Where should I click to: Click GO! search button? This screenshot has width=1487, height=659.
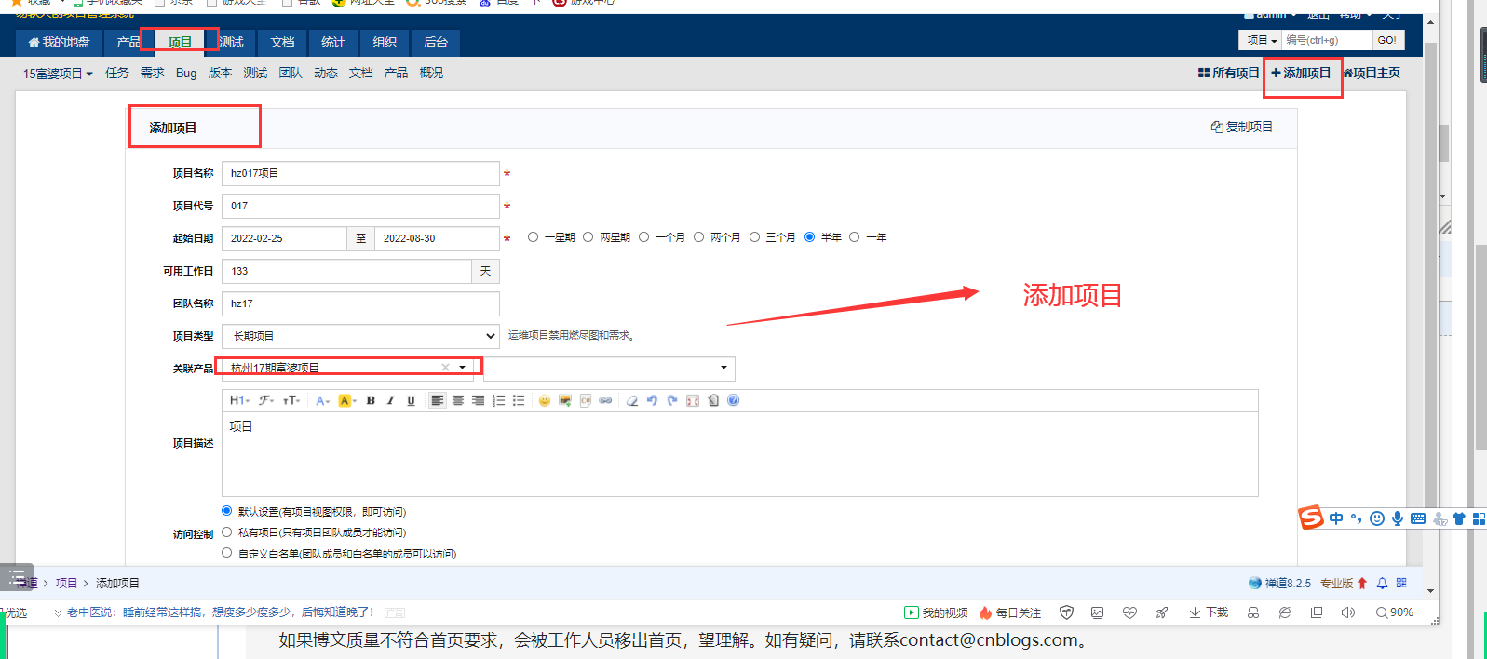pyautogui.click(x=1387, y=40)
